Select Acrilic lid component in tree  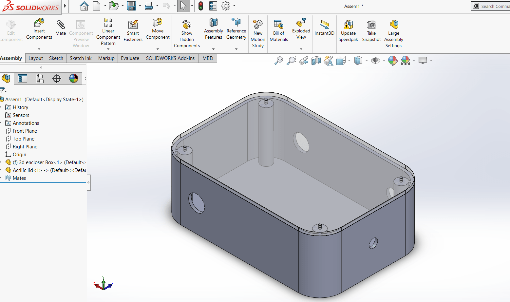pos(46,170)
